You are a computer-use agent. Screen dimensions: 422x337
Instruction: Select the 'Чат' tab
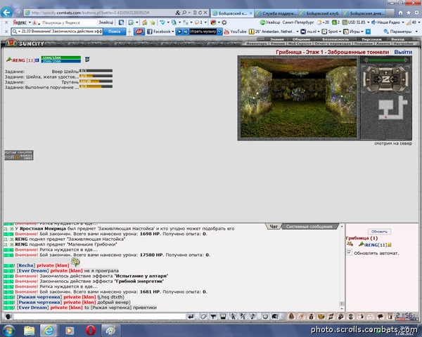tap(274, 227)
